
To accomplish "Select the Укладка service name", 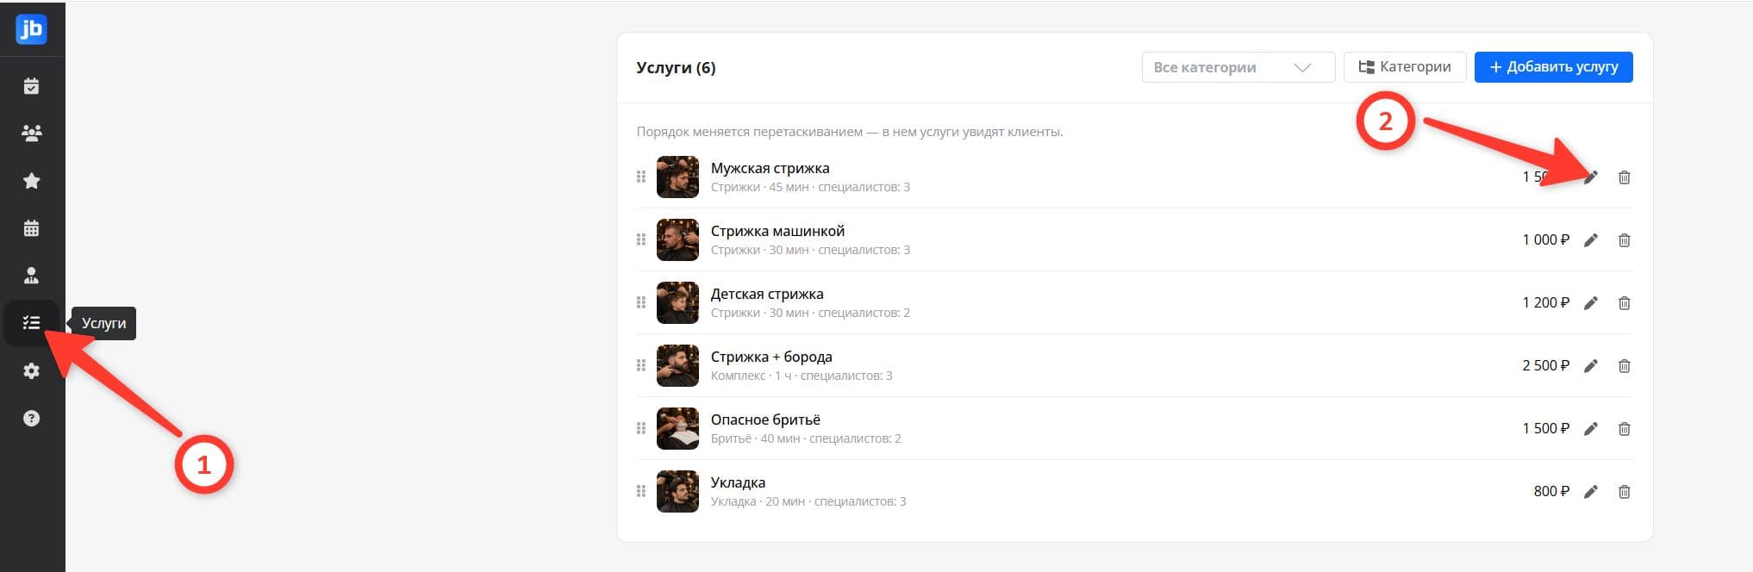I will pos(738,482).
